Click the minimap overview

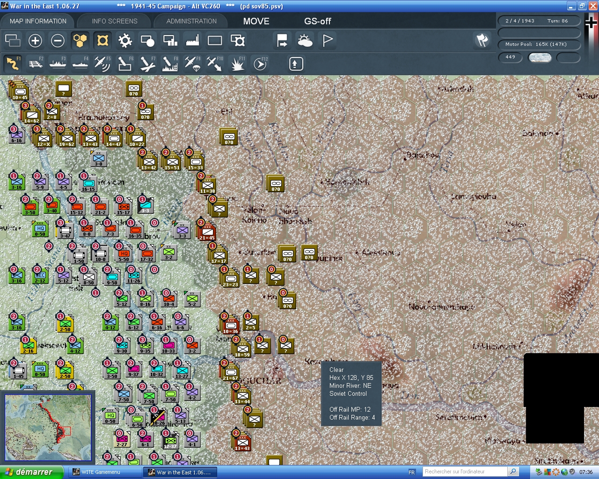pos(48,428)
